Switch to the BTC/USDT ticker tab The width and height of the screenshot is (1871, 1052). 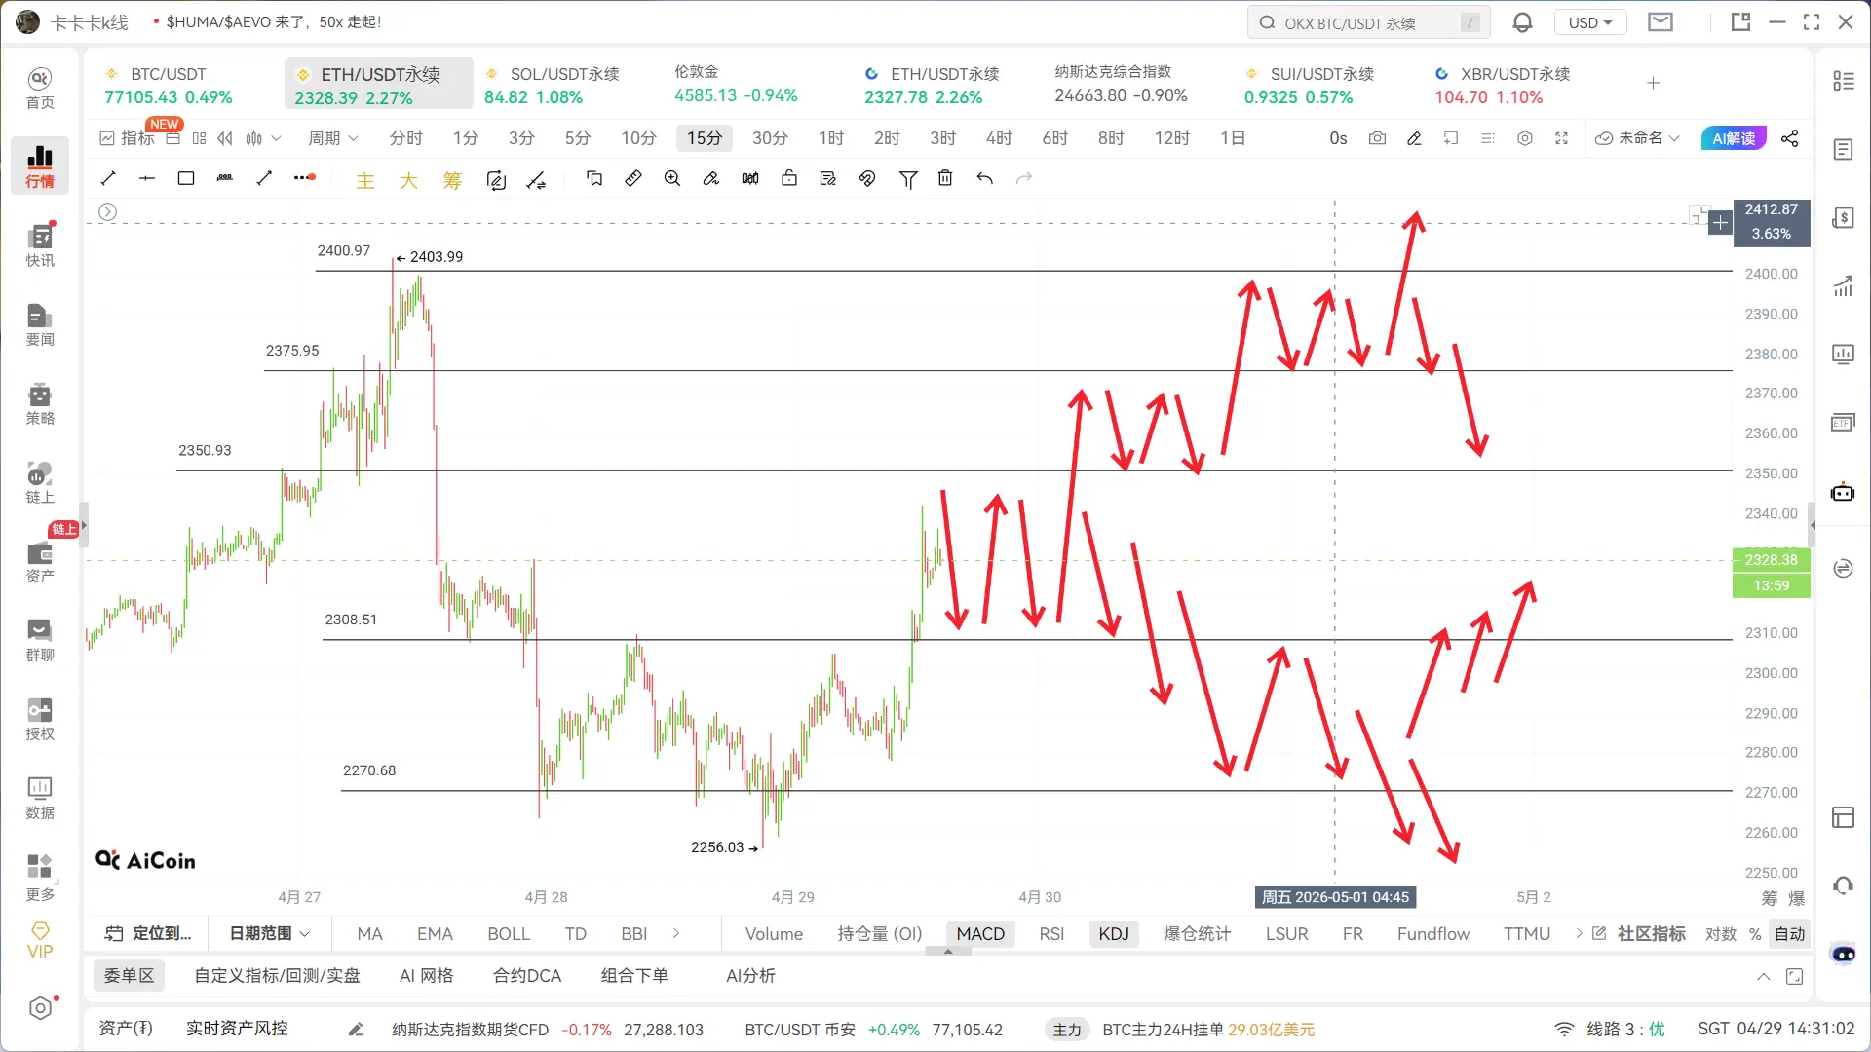tap(169, 85)
